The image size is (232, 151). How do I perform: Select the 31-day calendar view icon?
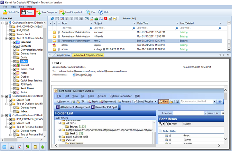point(81,19)
